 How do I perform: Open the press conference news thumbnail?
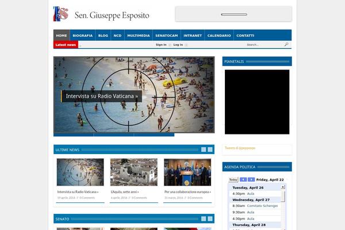pyautogui.click(x=187, y=172)
